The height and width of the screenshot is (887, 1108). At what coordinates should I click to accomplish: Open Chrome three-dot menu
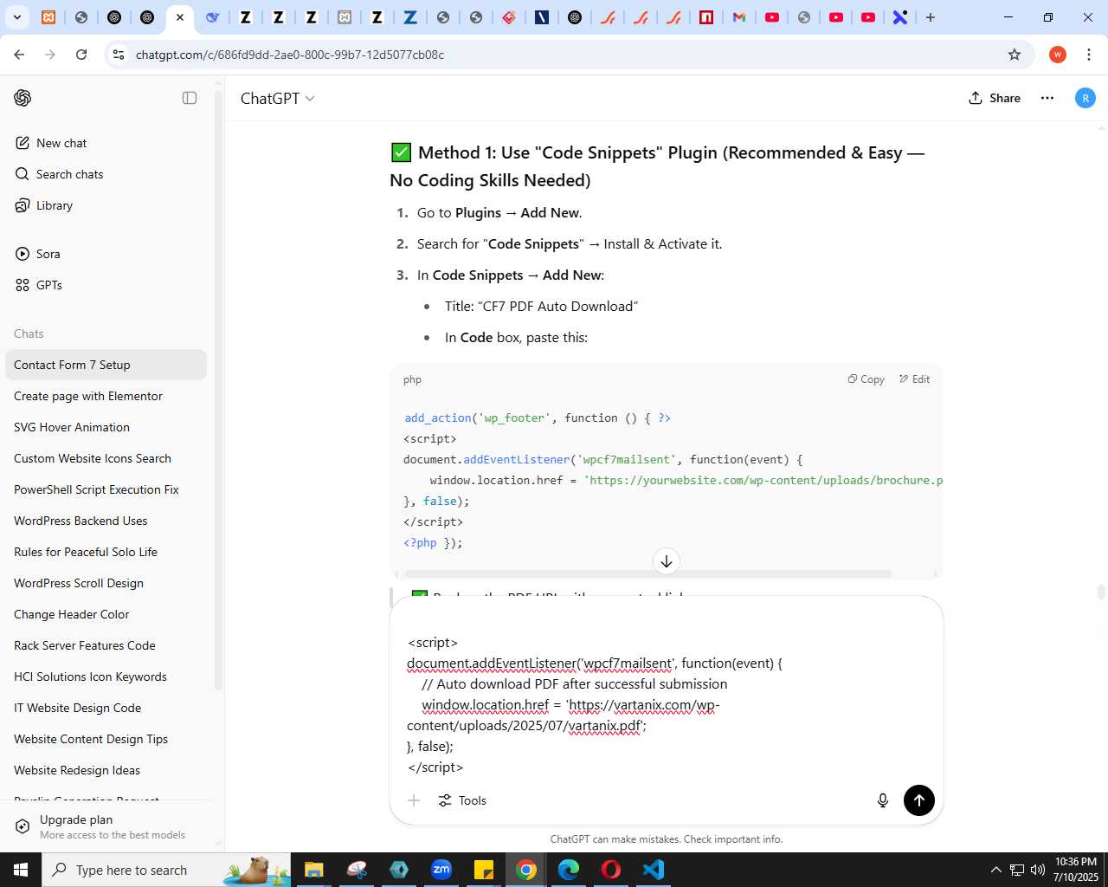tap(1088, 55)
